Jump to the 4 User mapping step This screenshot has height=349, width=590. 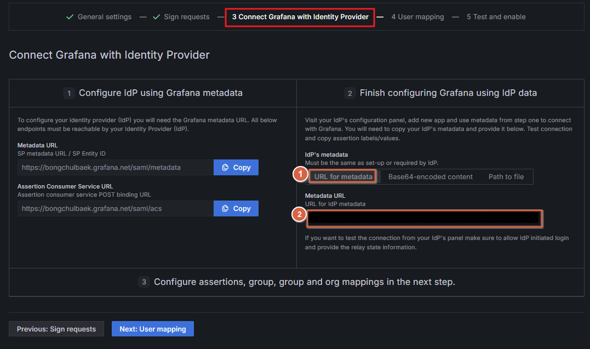point(417,17)
